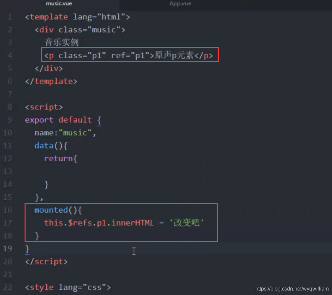This screenshot has height=295, width=332.
Task: Click the data(){ line
Action: click(x=51, y=146)
